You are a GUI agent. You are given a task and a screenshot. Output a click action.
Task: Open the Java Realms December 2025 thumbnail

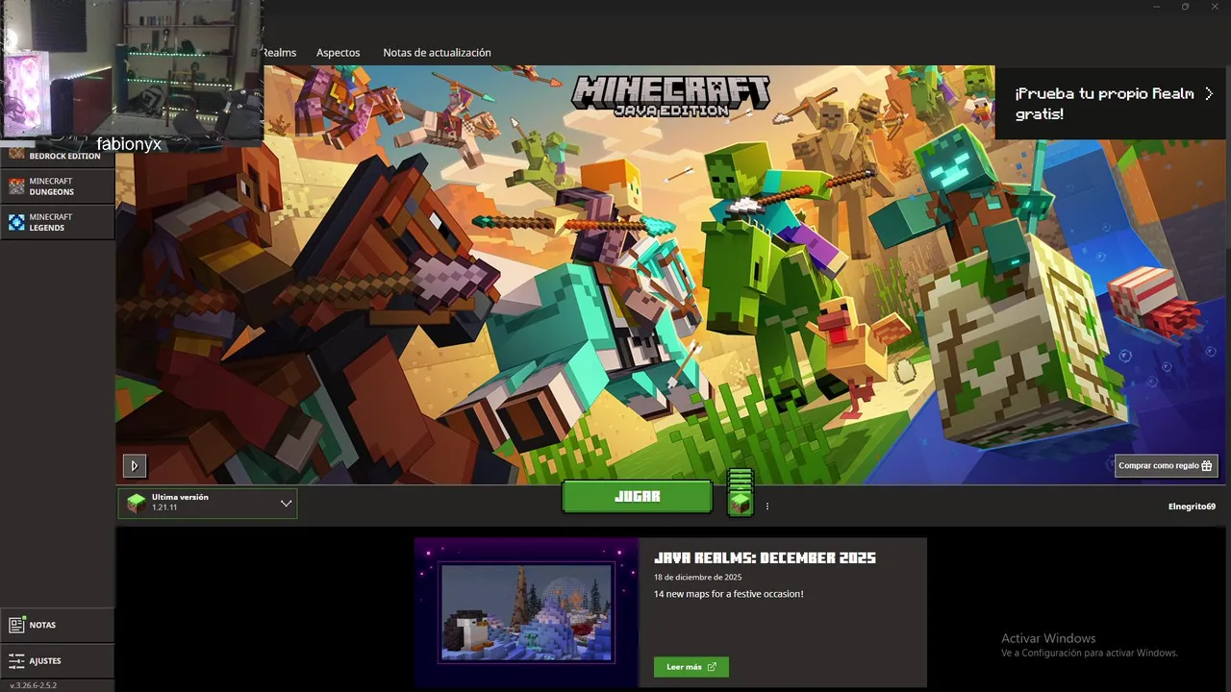526,612
